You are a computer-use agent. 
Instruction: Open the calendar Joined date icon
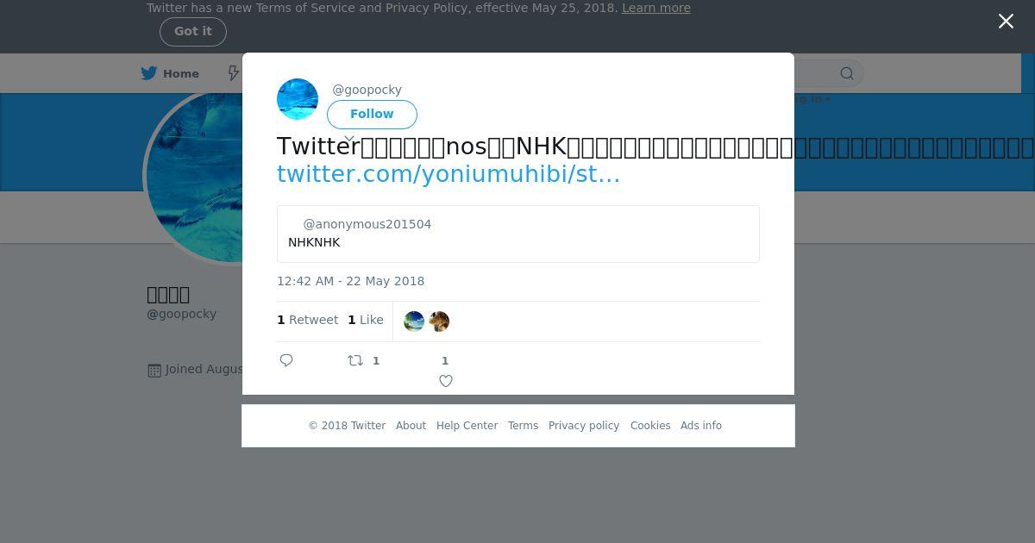(x=154, y=370)
